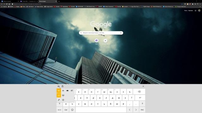
Task: Move the cursor right with the arrow key
Action: (x=136, y=110)
